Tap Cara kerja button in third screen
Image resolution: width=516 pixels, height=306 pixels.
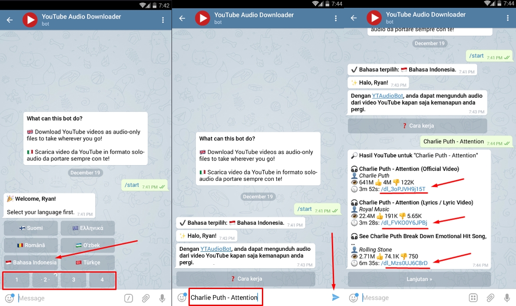coord(417,126)
